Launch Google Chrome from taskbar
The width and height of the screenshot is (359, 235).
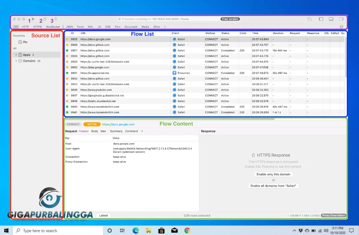click(187, 230)
